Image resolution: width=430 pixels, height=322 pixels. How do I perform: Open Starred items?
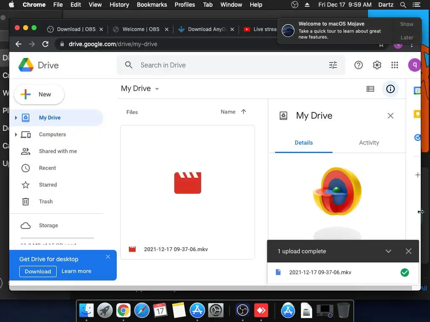point(48,185)
